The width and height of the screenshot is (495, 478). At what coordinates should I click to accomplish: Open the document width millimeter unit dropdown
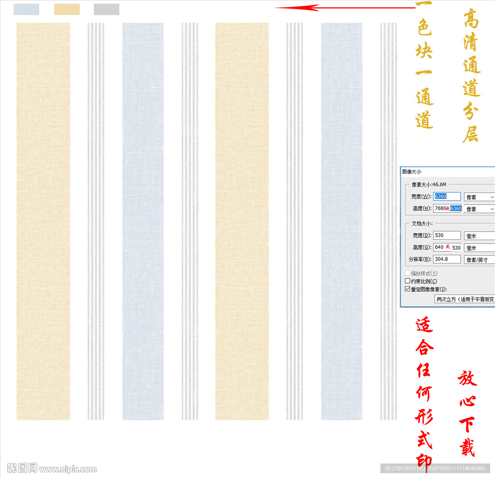coord(479,236)
